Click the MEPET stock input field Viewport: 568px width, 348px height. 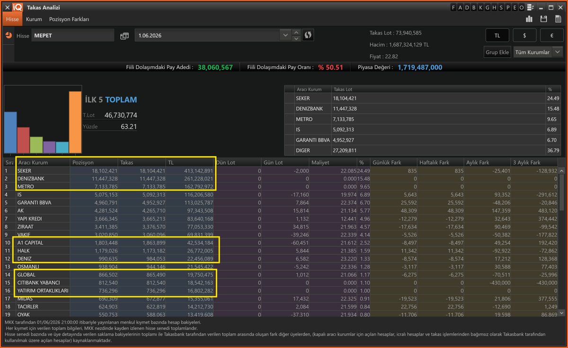coord(73,35)
